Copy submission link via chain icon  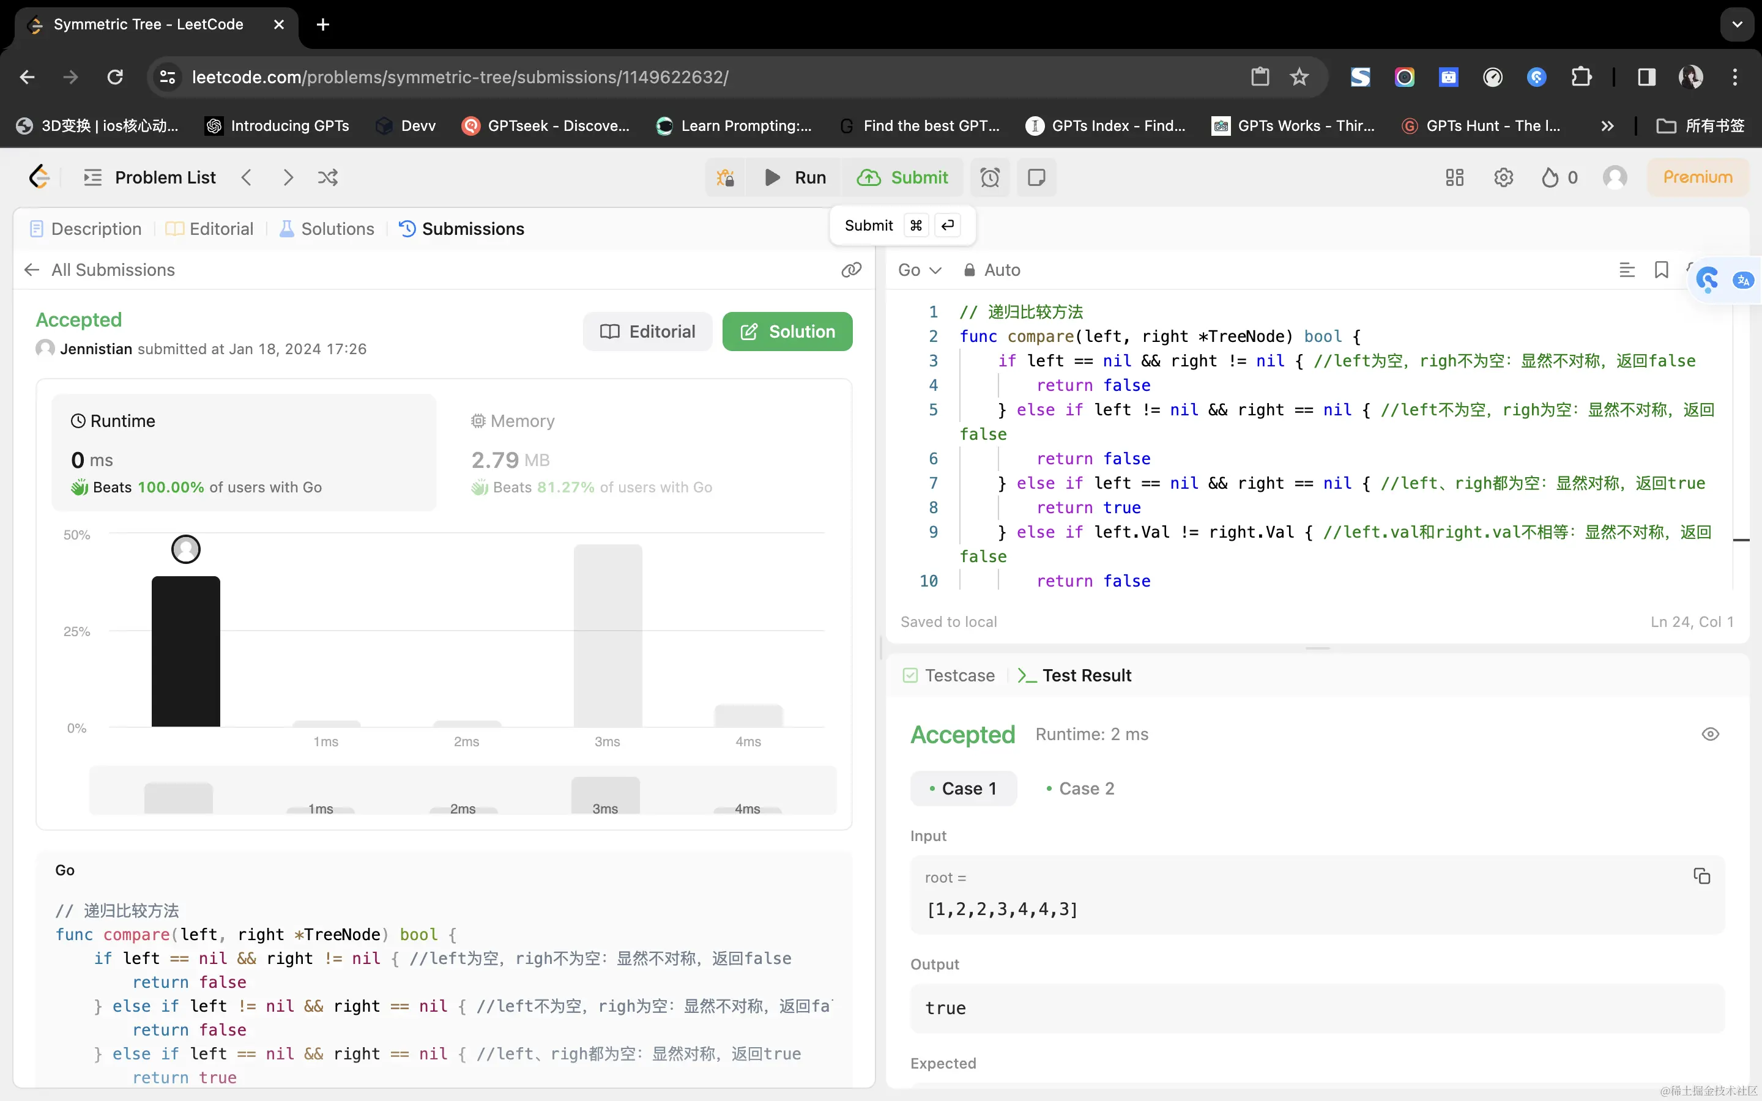[x=851, y=270]
